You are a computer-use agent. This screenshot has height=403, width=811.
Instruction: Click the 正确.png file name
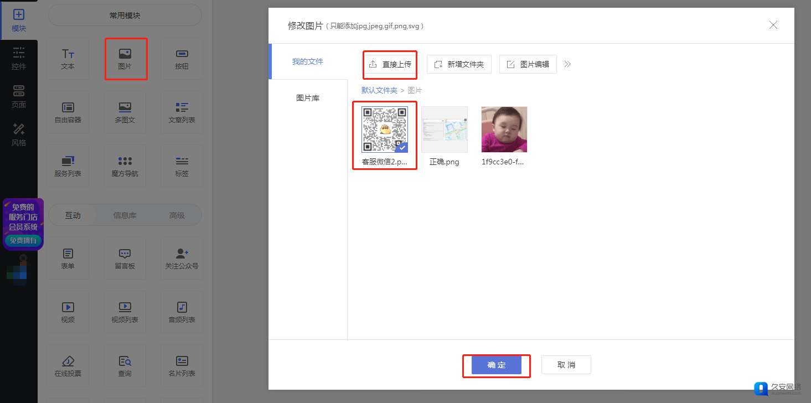click(x=445, y=162)
